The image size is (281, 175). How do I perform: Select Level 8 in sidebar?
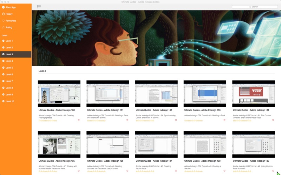pyautogui.click(x=16, y=88)
